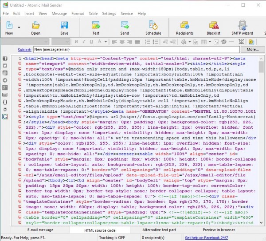Increase the paragraph indent
The height and width of the screenshot is (241, 266).
coord(173,42)
